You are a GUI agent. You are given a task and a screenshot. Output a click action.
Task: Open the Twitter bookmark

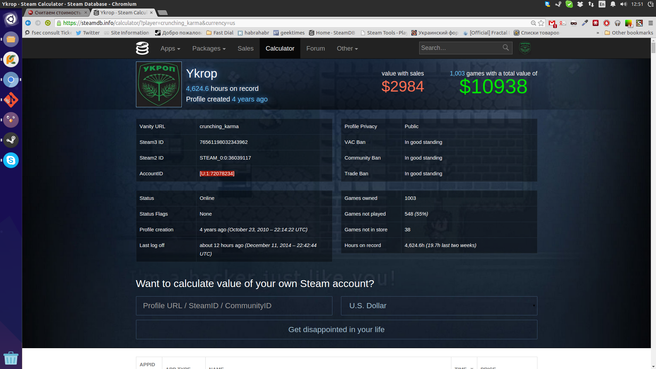coord(88,33)
